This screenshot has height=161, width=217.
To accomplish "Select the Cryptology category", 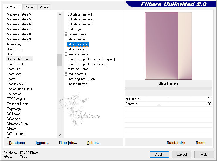I will point(14,109).
